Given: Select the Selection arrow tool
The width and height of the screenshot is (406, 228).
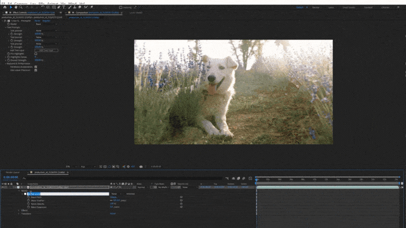Looking at the screenshot, I should click(x=10, y=7).
